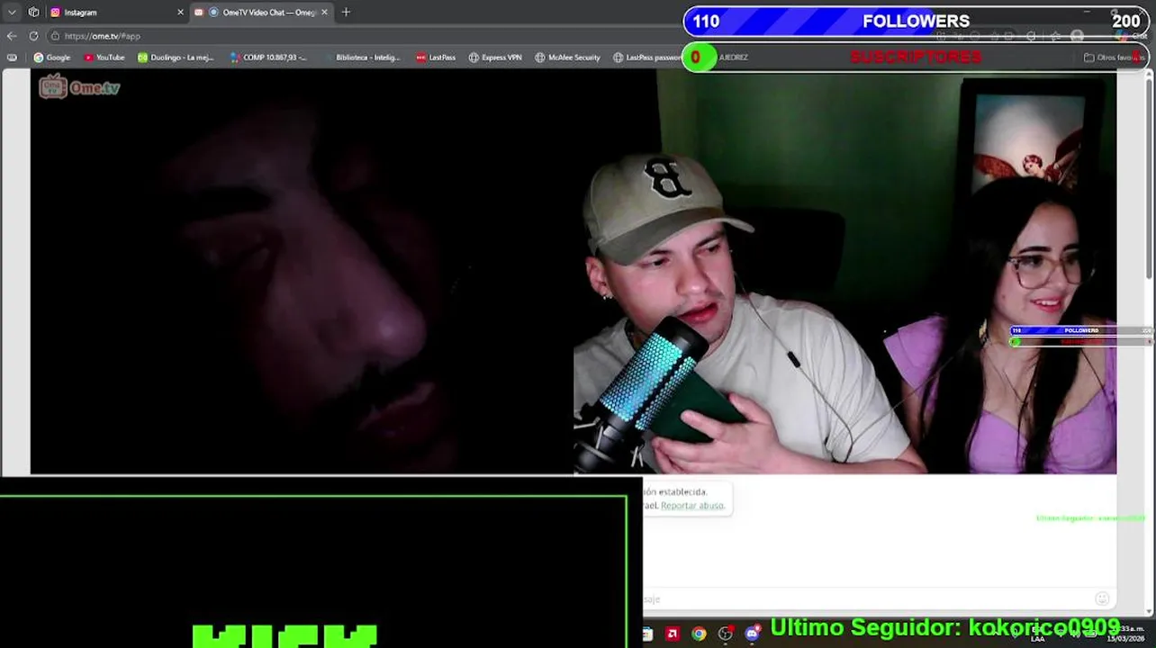Viewport: 1156px width, 648px height.
Task: Open the tab search dropdown arrow
Action: point(12,13)
